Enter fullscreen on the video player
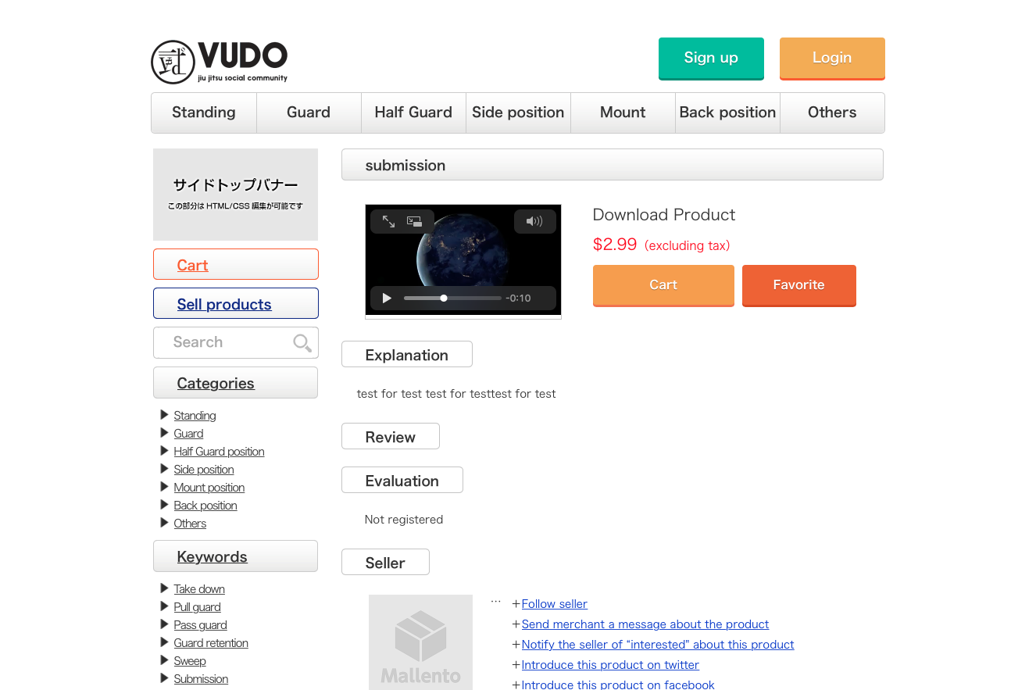 (388, 222)
